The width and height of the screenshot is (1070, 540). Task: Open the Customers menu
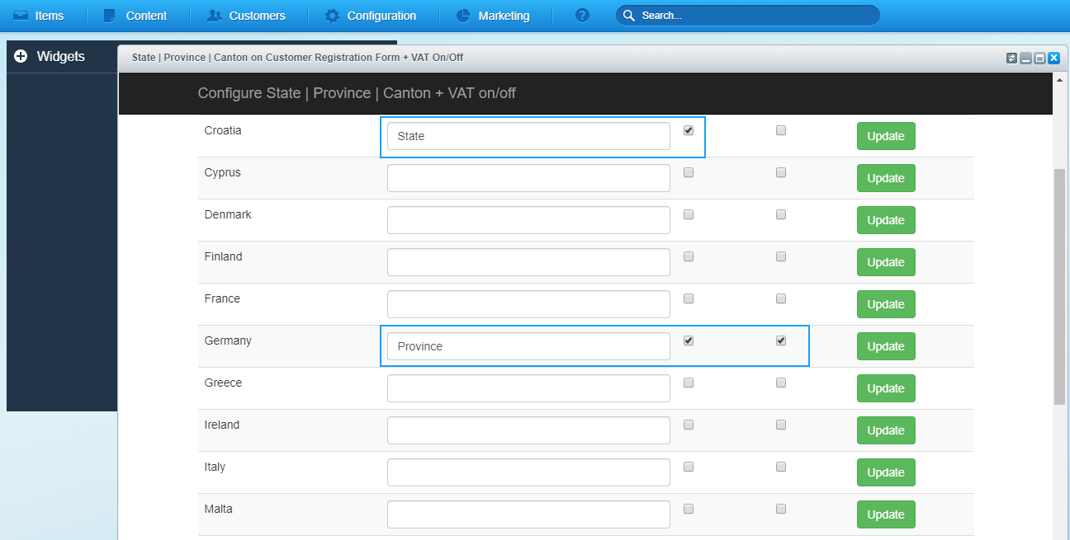tap(246, 16)
